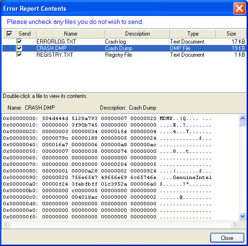This screenshot has width=248, height=246.
Task: Click the hex value 3febfbff
Action: 85,184
